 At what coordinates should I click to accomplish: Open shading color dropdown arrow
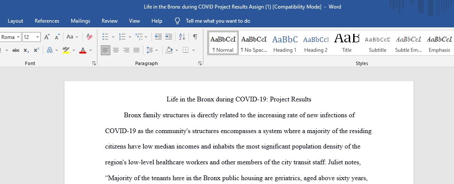[x=177, y=50]
